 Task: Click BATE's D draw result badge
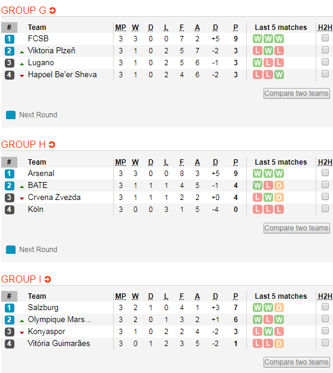pyautogui.click(x=279, y=186)
